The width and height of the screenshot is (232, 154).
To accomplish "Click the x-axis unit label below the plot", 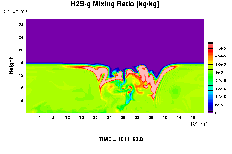I will [196, 124].
